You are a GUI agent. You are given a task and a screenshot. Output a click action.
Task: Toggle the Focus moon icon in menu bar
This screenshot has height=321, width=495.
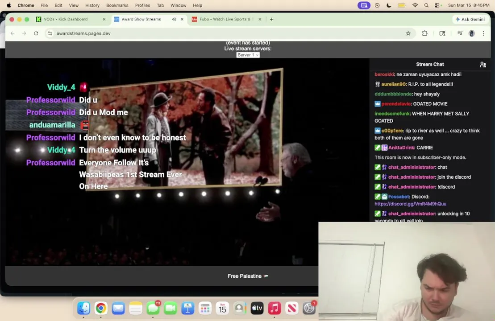tap(389, 5)
